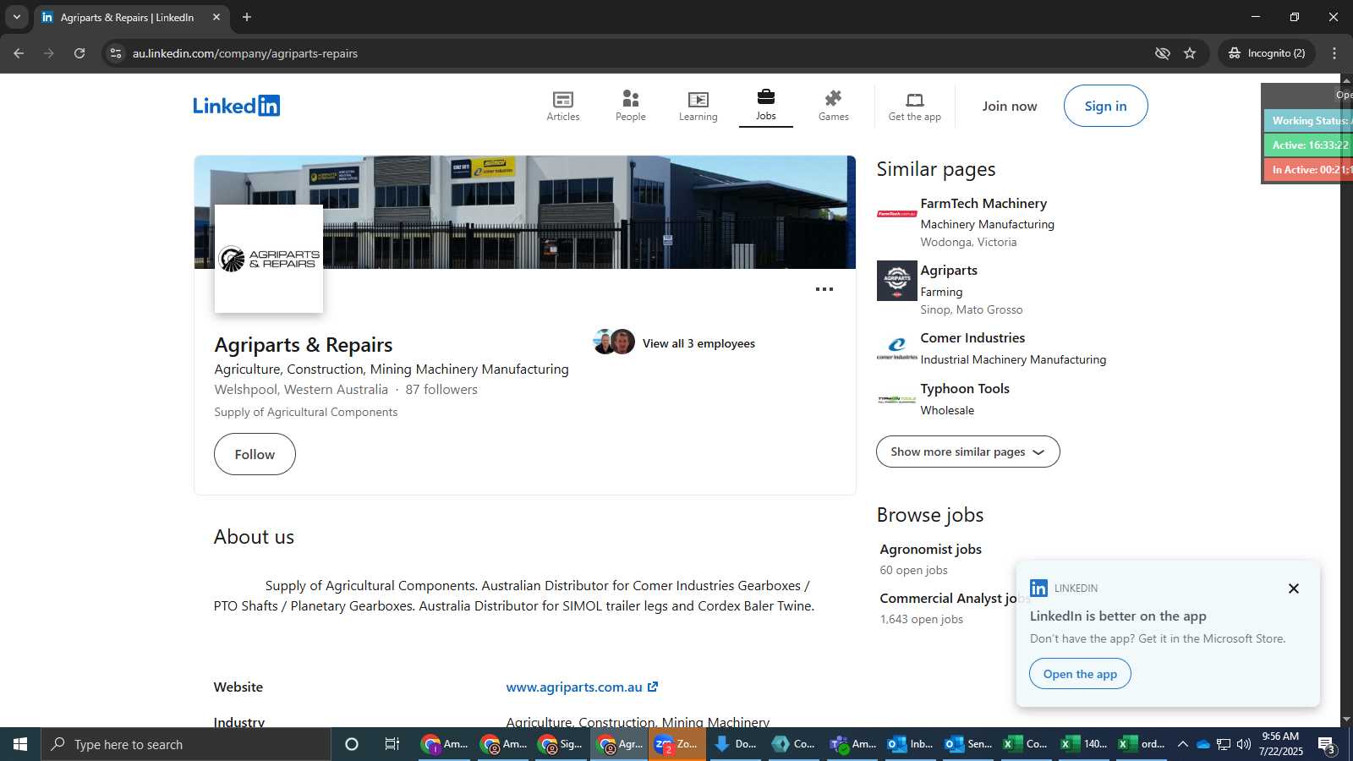Image resolution: width=1353 pixels, height=761 pixels.
Task: Open the Excel 140 workbook on taskbar
Action: [x=1085, y=744]
